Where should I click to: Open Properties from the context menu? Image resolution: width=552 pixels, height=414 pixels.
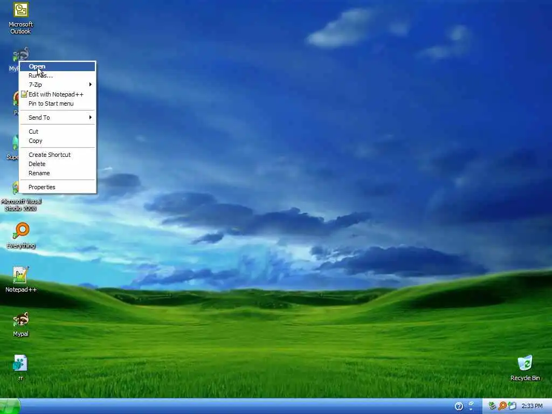[57, 187]
